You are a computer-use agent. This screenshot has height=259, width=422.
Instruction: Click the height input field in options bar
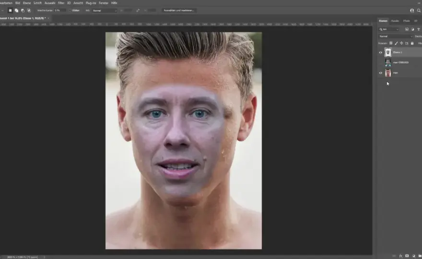click(152, 11)
